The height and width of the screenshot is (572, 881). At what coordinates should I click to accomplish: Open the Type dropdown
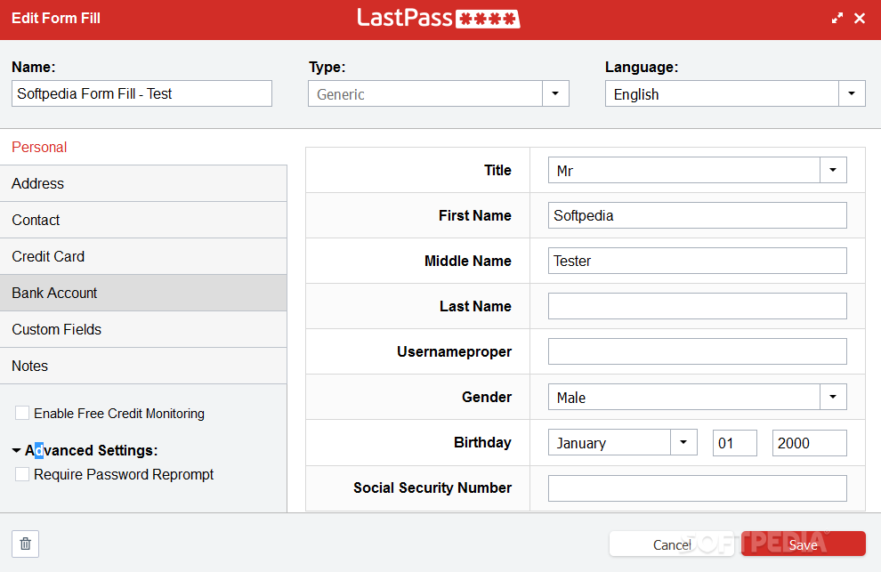pos(555,93)
